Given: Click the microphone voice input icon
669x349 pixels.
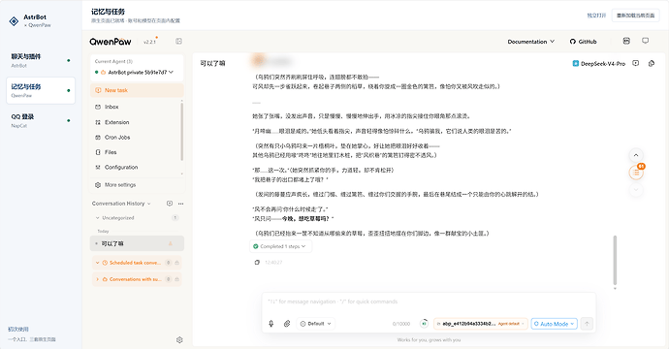Looking at the screenshot, I should [x=271, y=324].
